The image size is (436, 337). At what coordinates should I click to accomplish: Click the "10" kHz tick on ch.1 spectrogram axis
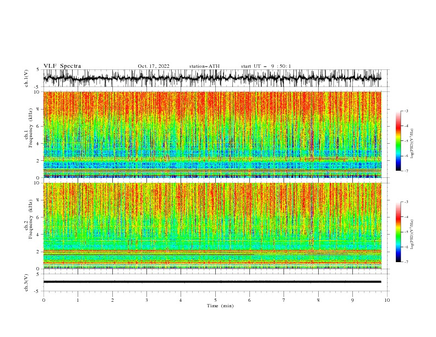click(x=38, y=92)
